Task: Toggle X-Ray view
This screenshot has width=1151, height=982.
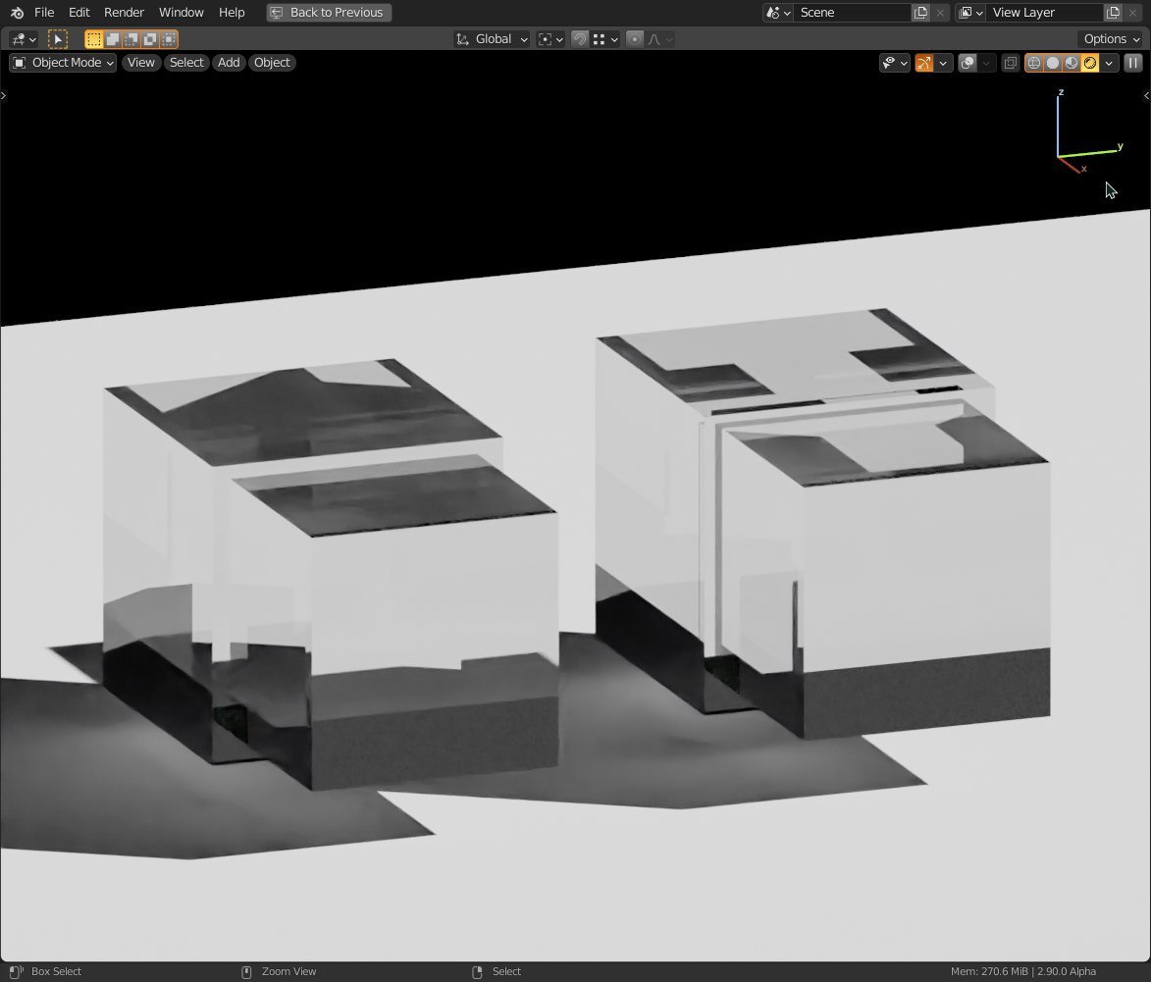Action: pos(1011,63)
